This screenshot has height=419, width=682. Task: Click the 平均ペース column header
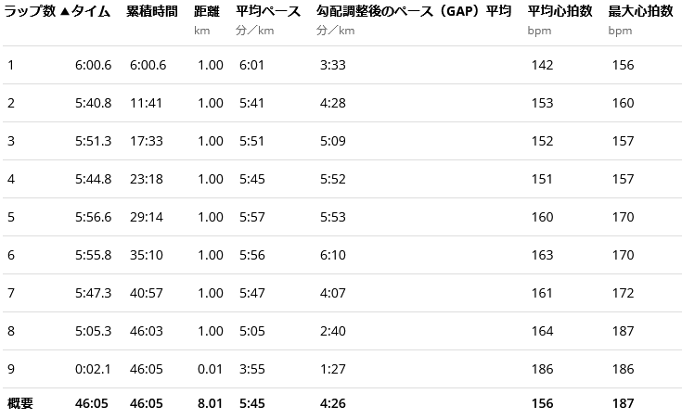(268, 12)
